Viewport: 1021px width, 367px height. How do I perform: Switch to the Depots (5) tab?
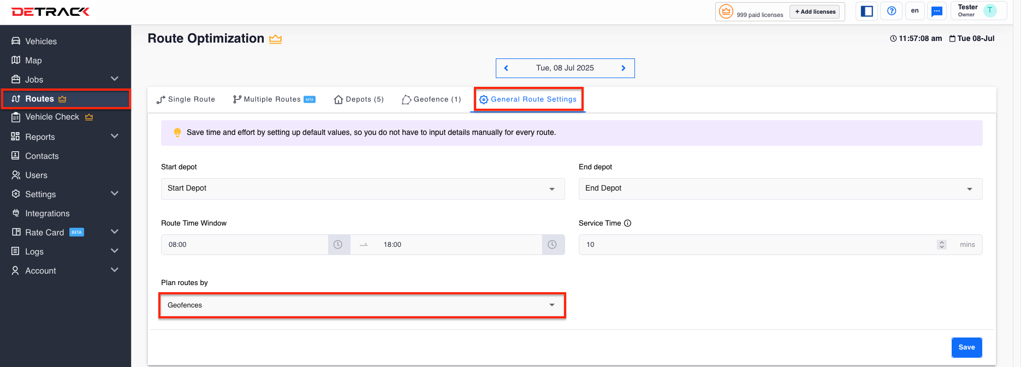pos(359,99)
